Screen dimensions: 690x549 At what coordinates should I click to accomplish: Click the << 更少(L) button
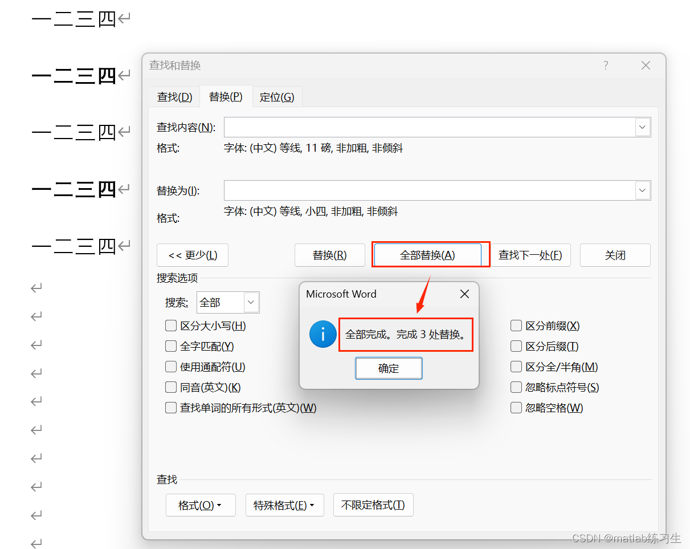pyautogui.click(x=193, y=255)
